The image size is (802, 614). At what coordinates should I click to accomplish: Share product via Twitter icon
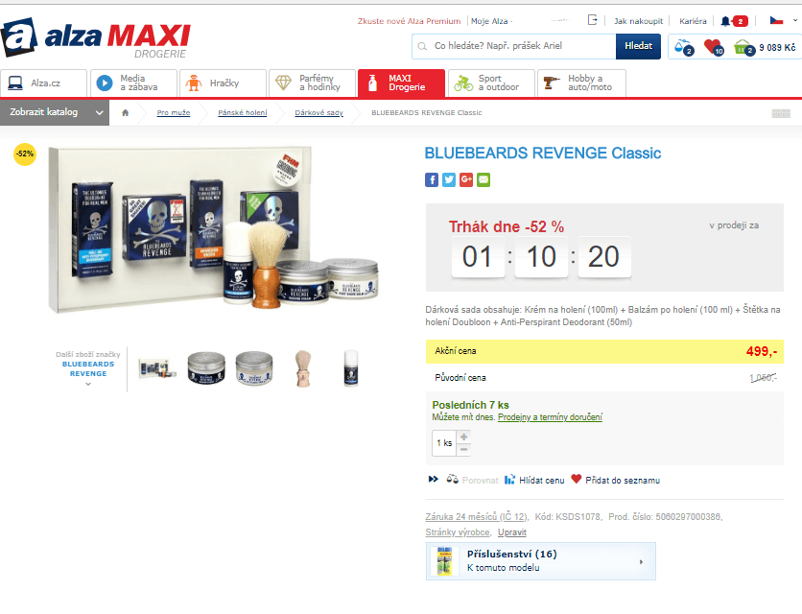[x=449, y=179]
